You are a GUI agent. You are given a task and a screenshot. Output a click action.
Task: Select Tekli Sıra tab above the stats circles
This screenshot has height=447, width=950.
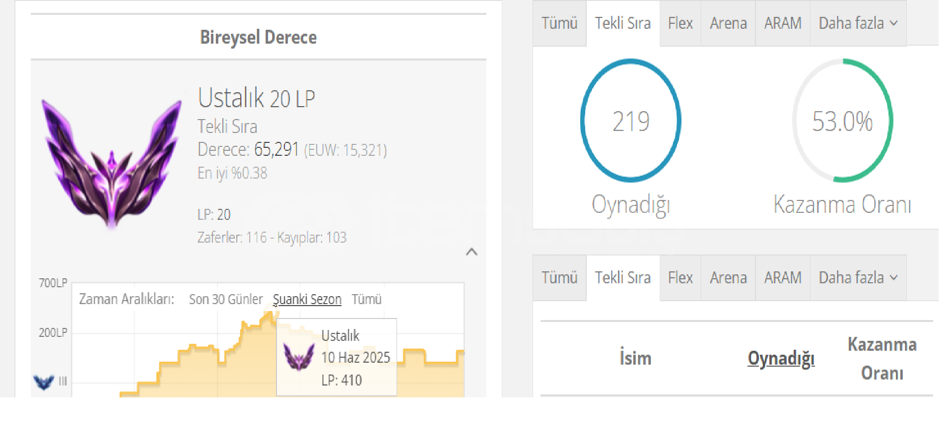(622, 23)
